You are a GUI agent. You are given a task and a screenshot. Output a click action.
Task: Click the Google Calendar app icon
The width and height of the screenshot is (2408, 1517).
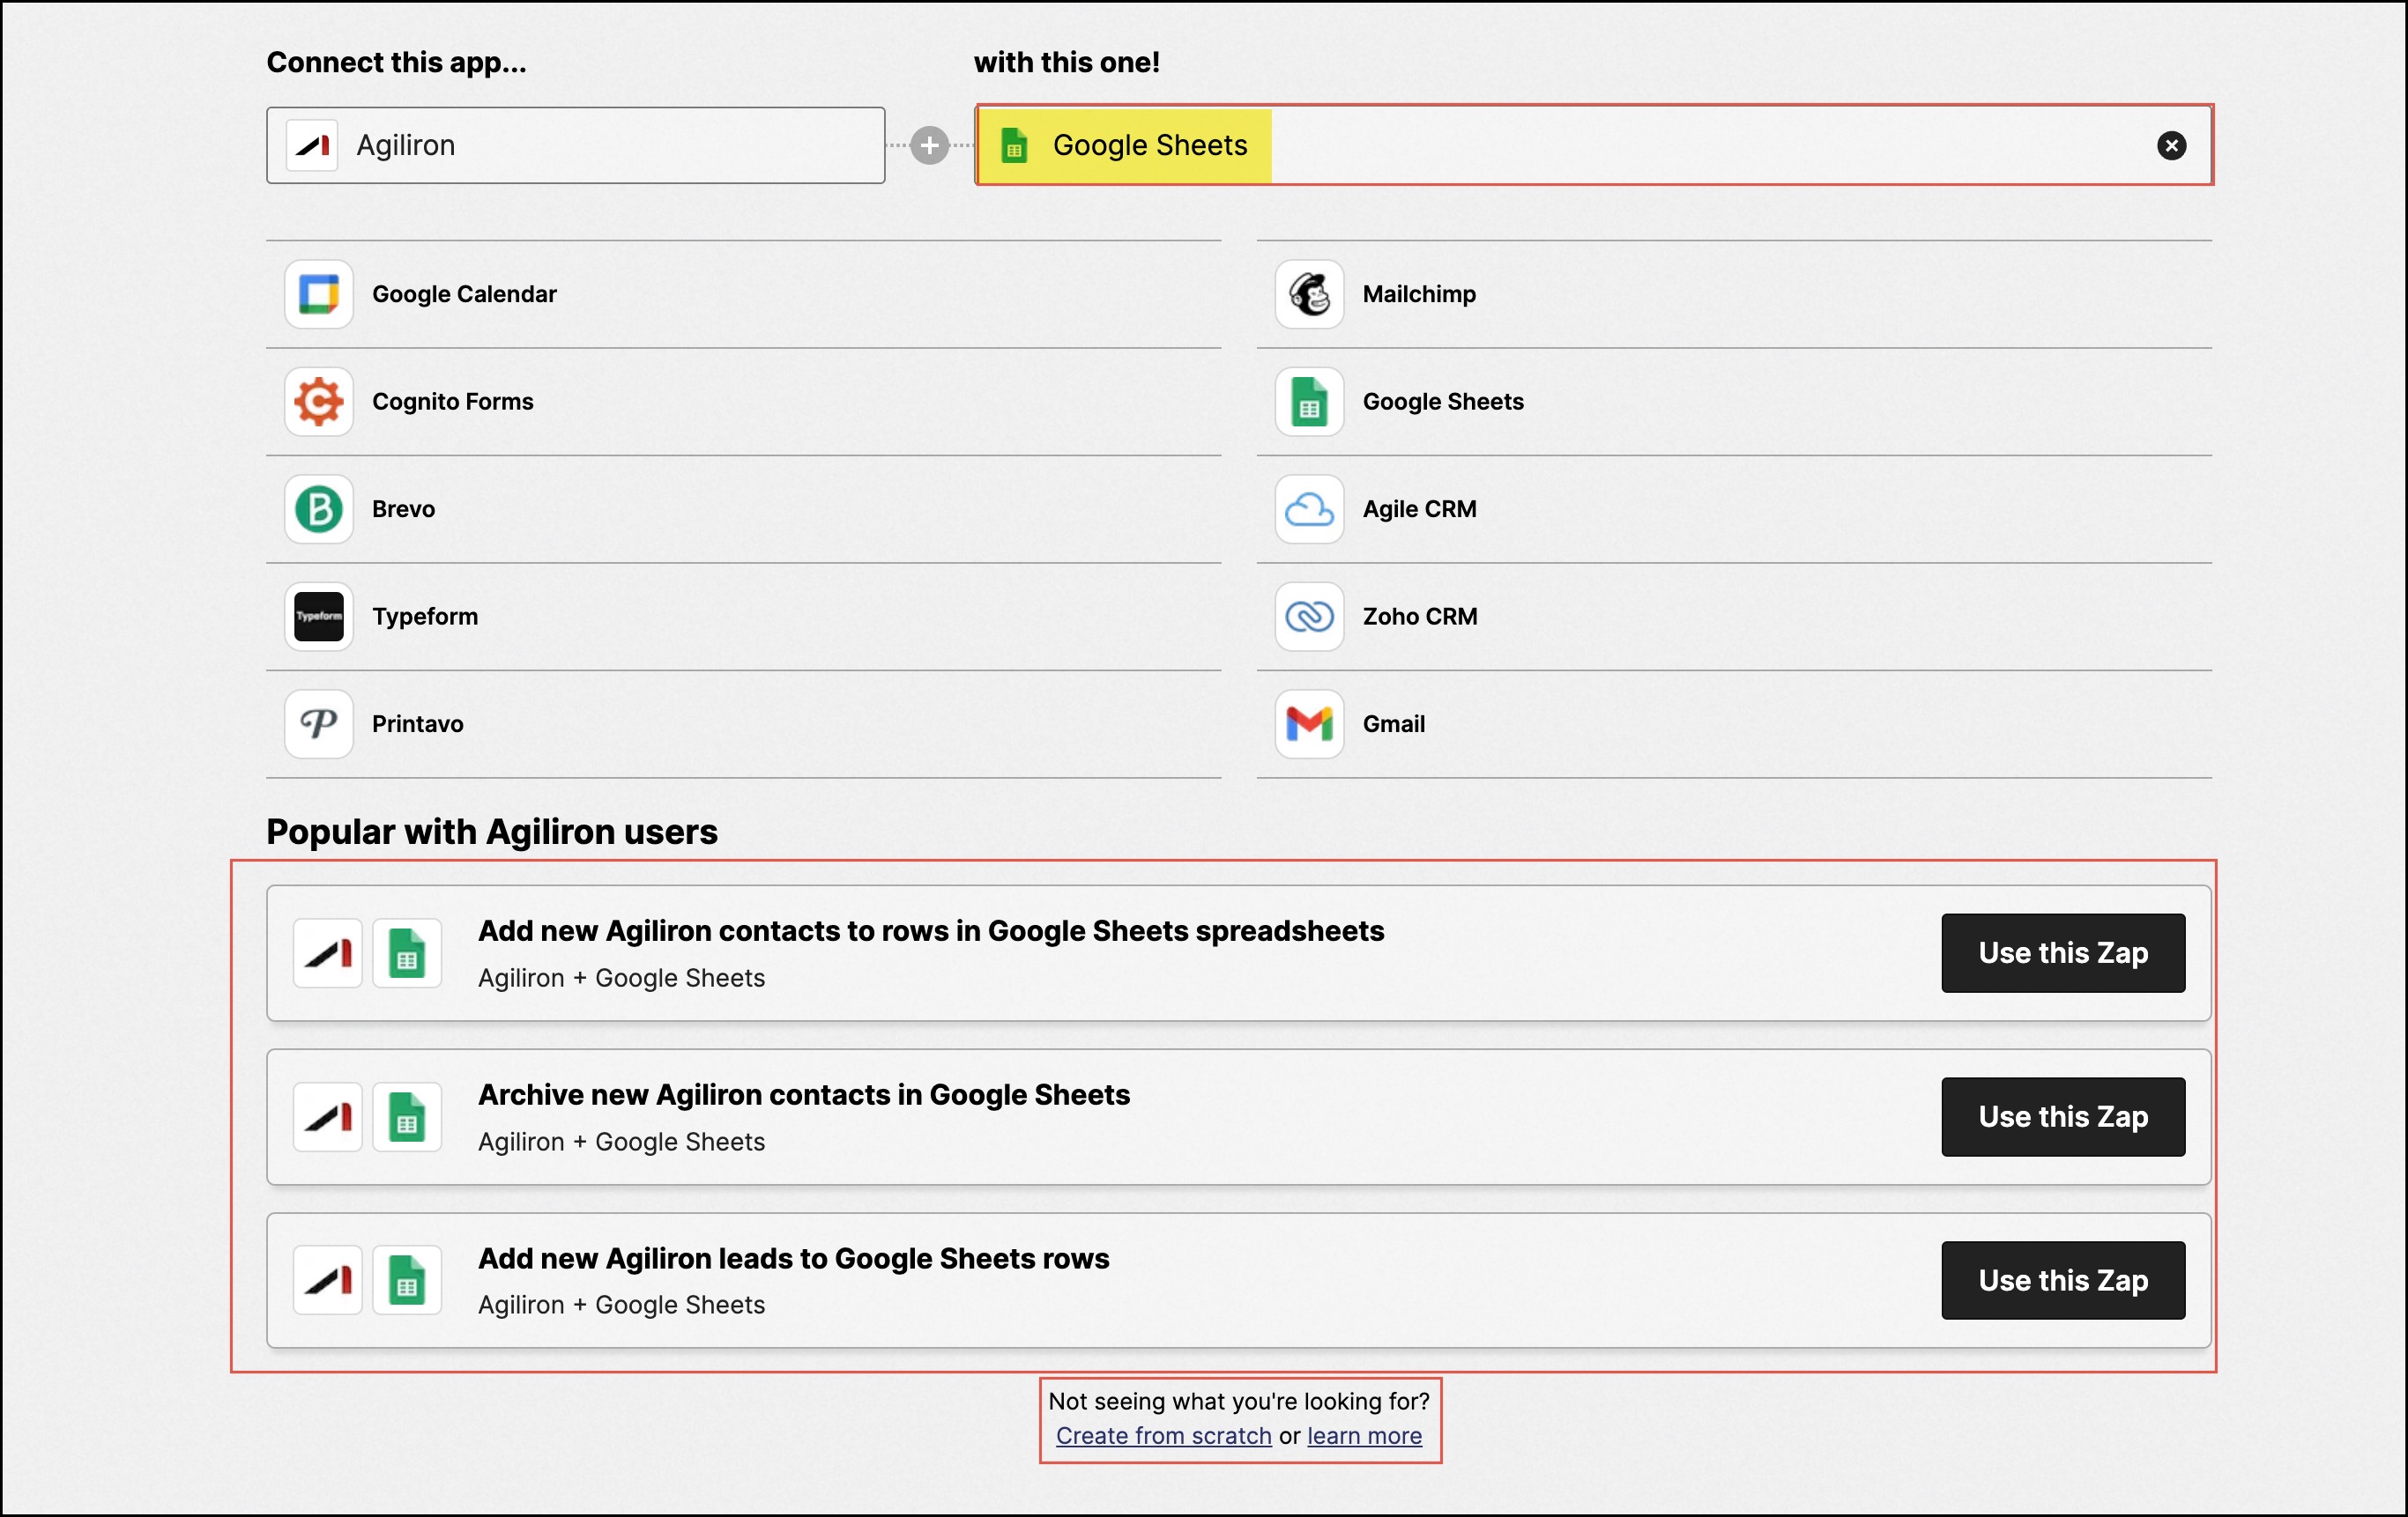coord(318,294)
